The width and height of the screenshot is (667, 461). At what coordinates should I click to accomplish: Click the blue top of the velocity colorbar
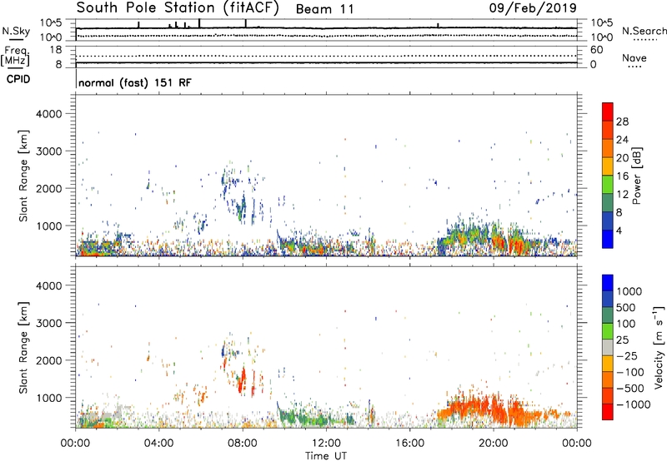[x=608, y=283]
